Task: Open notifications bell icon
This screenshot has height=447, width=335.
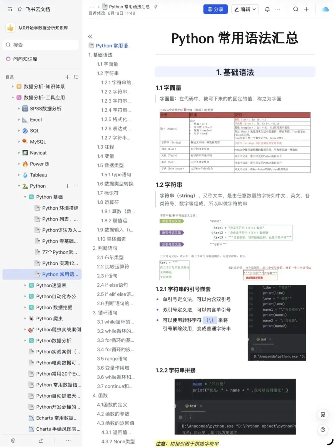Action: pos(267,9)
